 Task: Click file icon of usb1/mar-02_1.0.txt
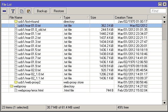coord(16,74)
